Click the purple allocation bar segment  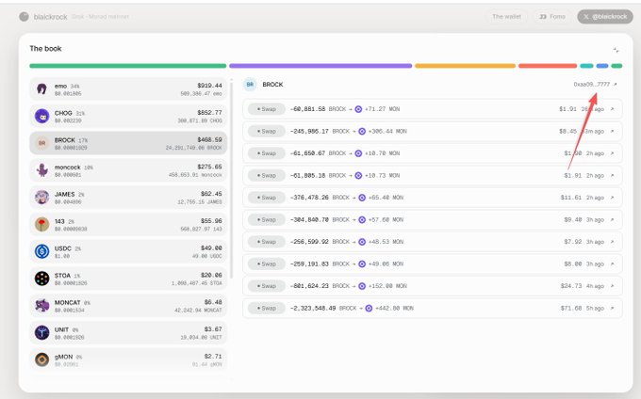320,66
